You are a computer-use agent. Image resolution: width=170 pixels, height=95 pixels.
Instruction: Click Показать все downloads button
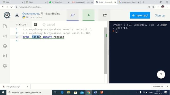pos(158,87)
